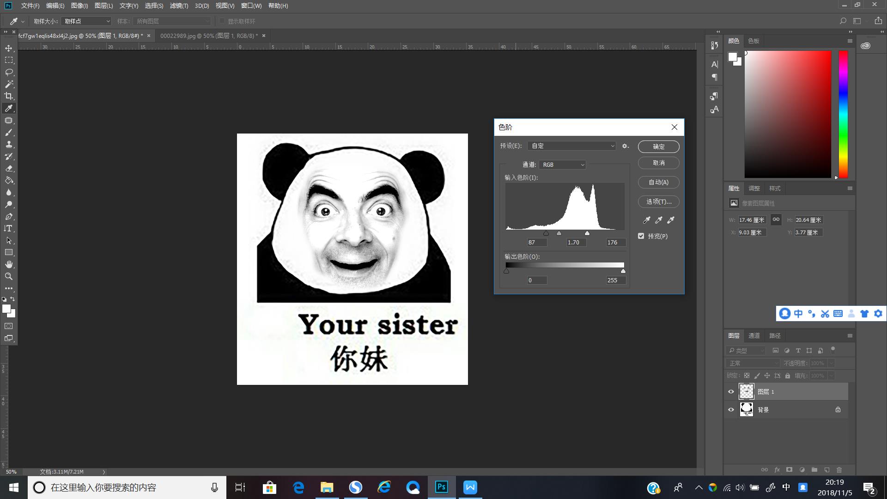This screenshot has width=887, height=499.
Task: Toggle visibility of 背景 layer
Action: (731, 410)
